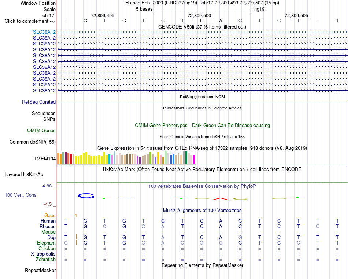The image size is (348, 279).
Task: Click the 'SNPs' publications track label
Action: 49,119
